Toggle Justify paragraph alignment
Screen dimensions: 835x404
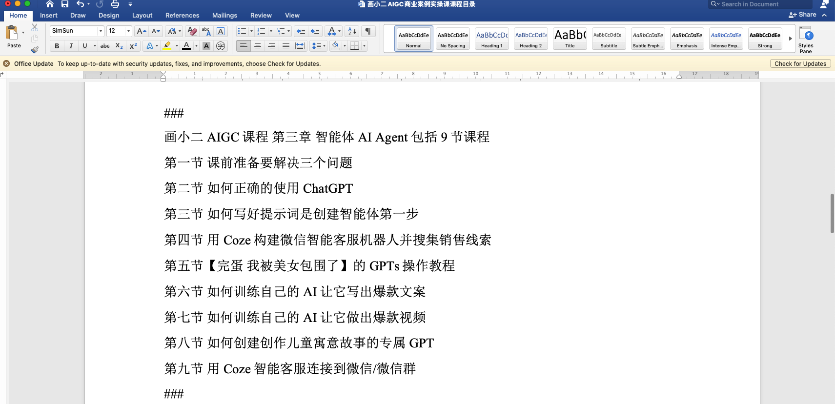[x=286, y=46]
